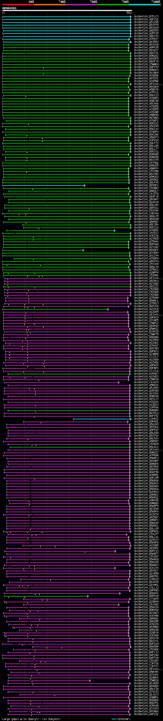Viewport: 163px width, 721px height.
Task: Select the red ~20% identity color bar
Action: coord(18,5)
